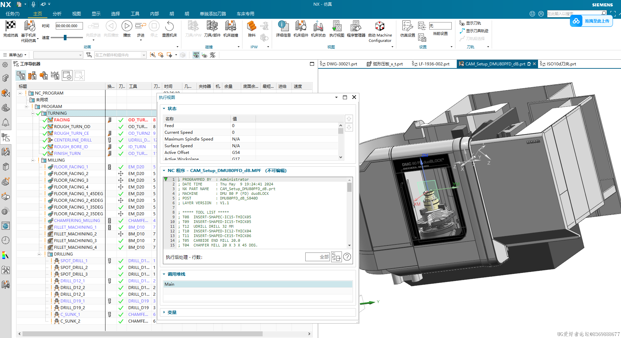Select the CENTERLINE_DRILL operation
Screen dimensions: 621x338
pos(73,140)
